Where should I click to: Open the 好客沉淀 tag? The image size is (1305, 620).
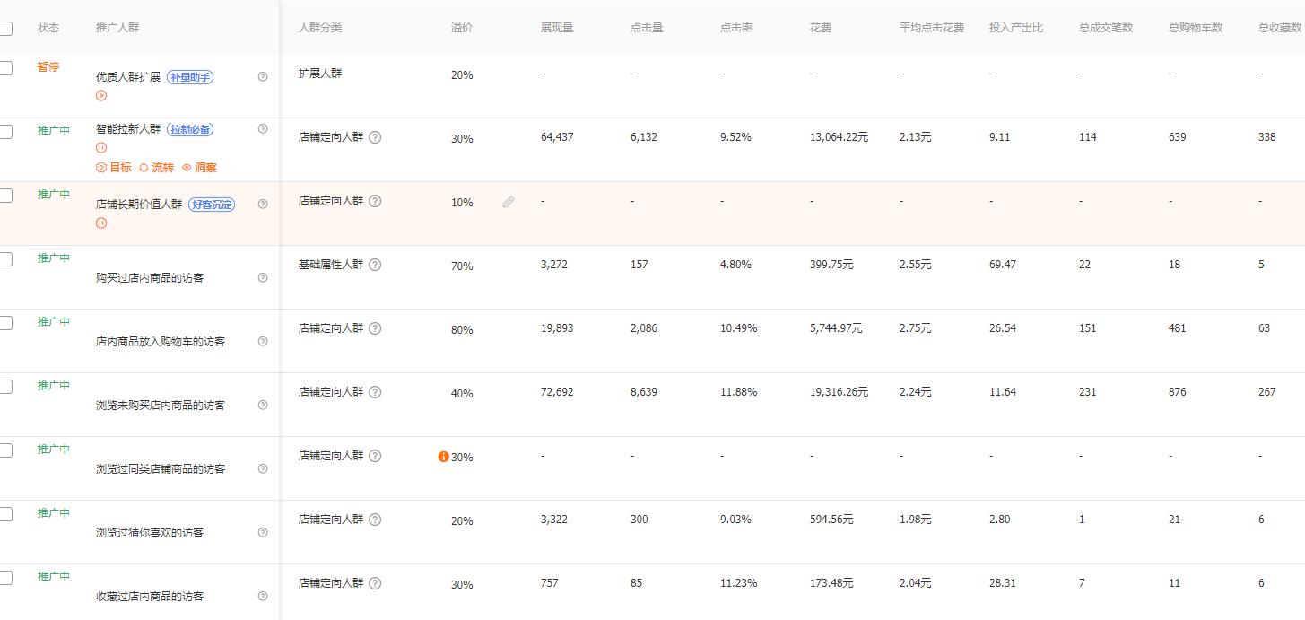[x=213, y=204]
